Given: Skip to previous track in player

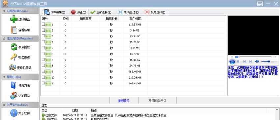Looking at the screenshot, I should (244, 62).
